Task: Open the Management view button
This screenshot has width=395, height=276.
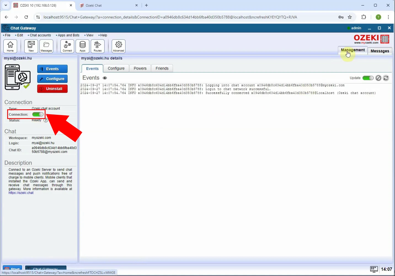Action: coord(353,50)
